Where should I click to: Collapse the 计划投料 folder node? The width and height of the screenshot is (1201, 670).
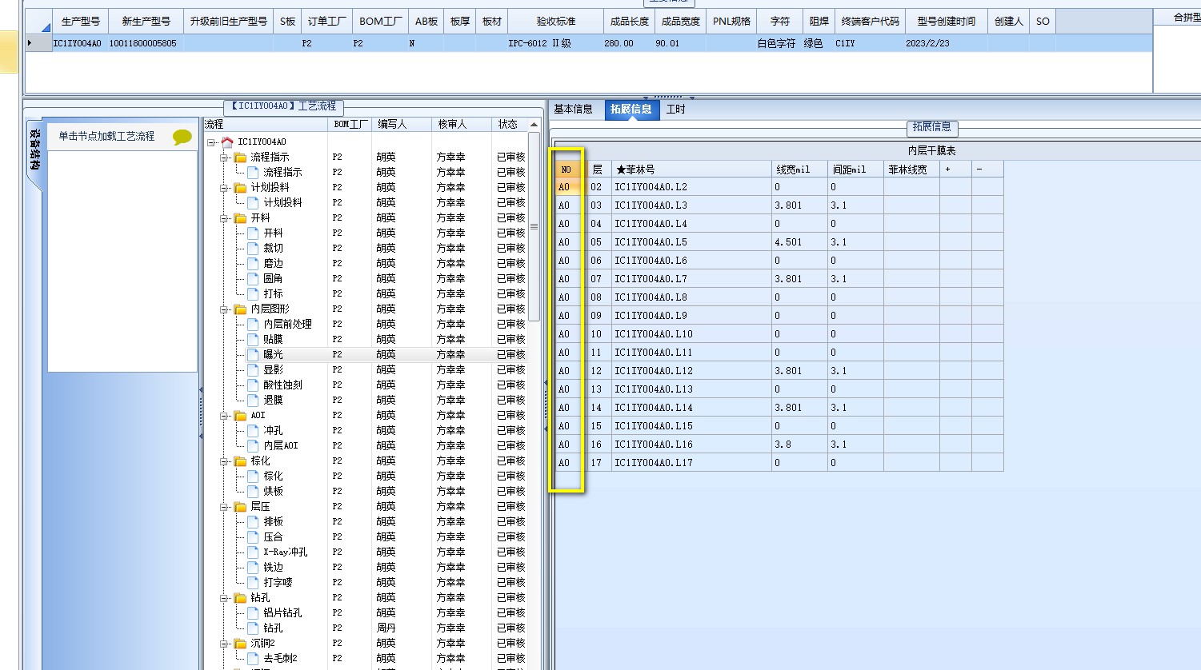[225, 188]
